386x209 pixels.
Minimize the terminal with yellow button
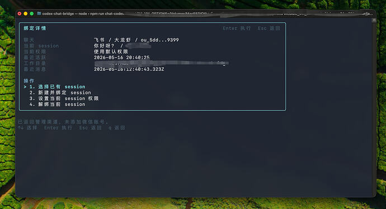point(26,13)
